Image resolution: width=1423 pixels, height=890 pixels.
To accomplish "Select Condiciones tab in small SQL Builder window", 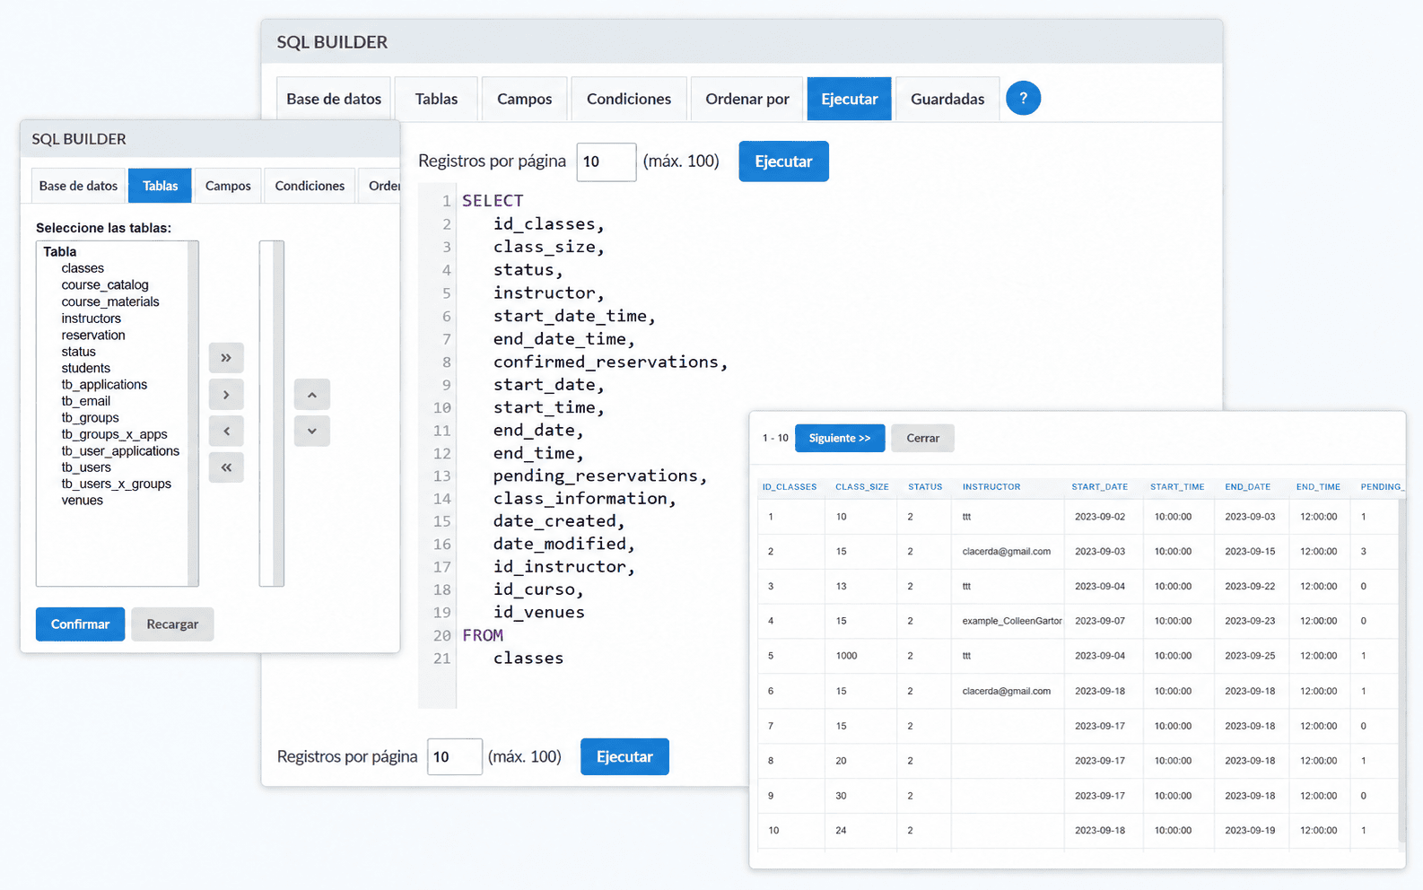I will pos(310,186).
